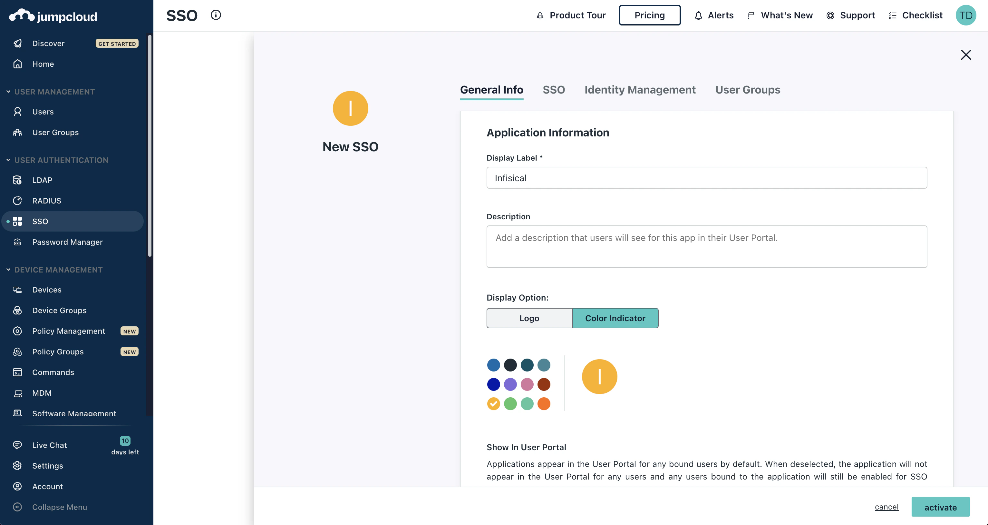Open the Password Manager icon
Viewport: 988px width, 525px height.
pyautogui.click(x=18, y=242)
